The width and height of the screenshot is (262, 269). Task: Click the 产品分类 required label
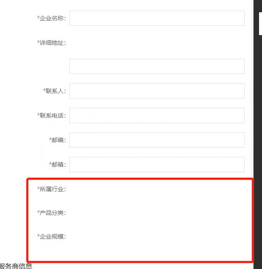point(52,213)
